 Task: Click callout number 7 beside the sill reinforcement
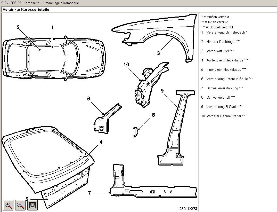[89, 193]
